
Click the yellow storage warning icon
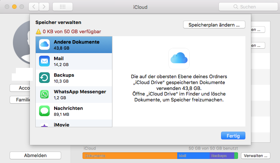click(x=38, y=32)
